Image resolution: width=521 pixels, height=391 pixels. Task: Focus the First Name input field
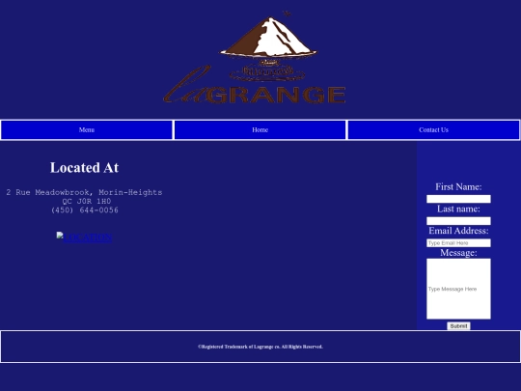[458, 199]
